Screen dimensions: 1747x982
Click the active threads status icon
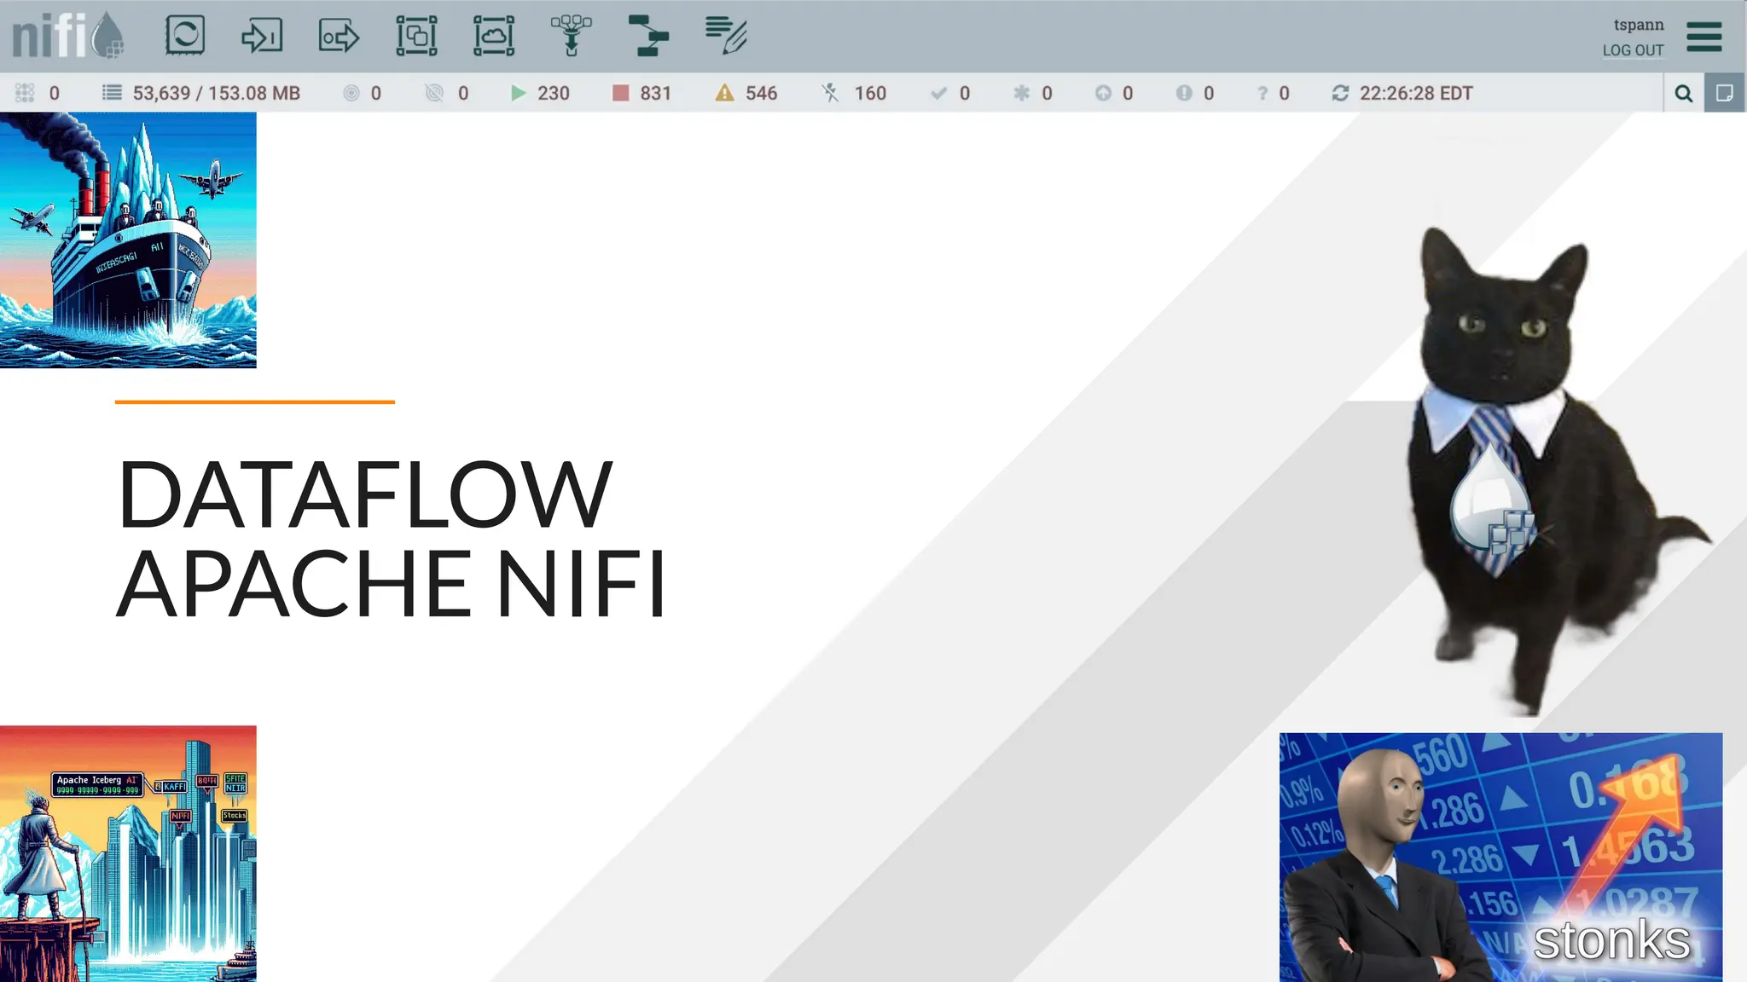point(25,93)
